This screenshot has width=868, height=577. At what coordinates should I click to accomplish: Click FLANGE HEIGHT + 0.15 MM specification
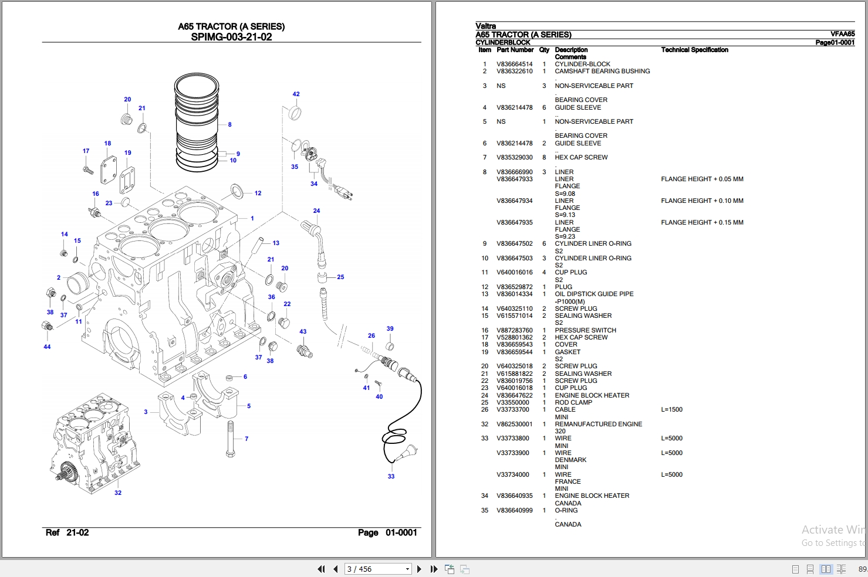[x=702, y=223]
